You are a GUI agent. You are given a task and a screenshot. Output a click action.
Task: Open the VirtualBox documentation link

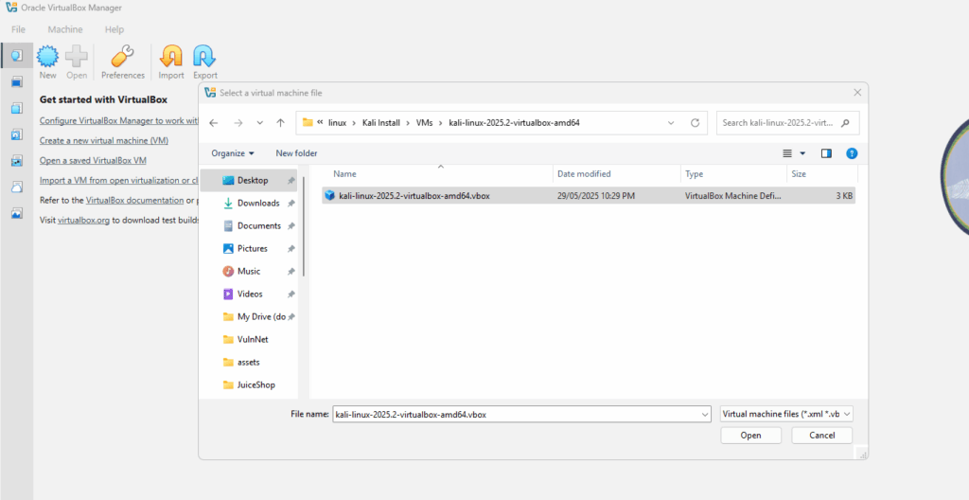pyautogui.click(x=134, y=200)
